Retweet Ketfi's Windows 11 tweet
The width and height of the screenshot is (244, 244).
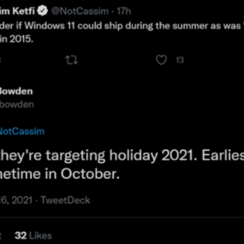click(x=71, y=60)
